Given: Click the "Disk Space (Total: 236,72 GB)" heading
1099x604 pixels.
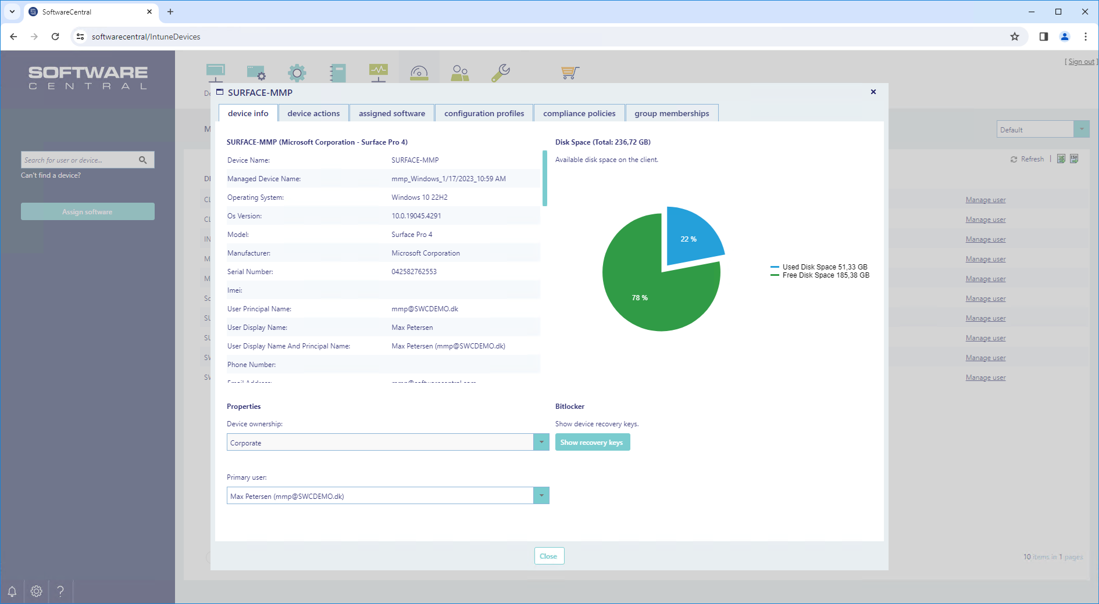Looking at the screenshot, I should (x=602, y=142).
